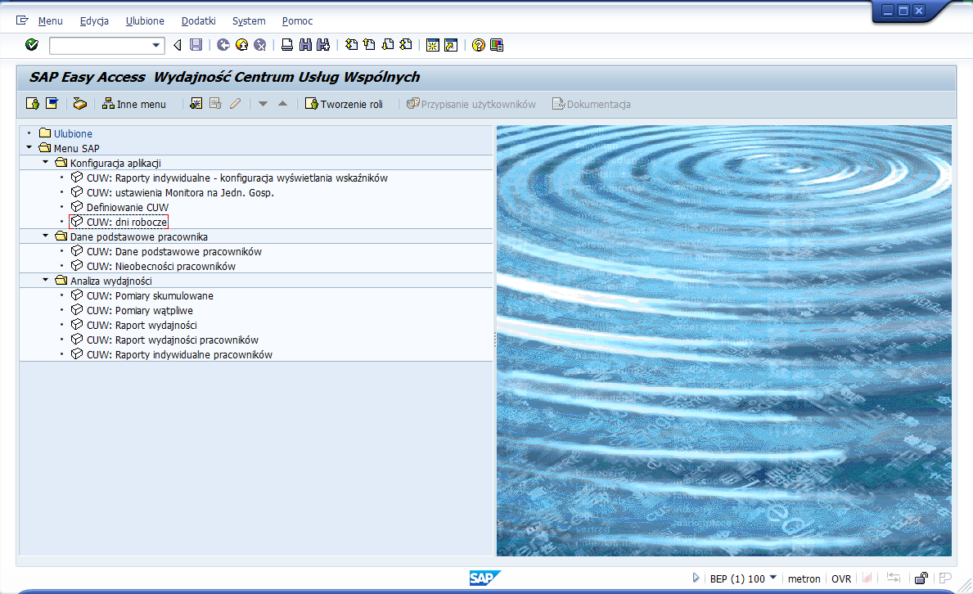973x594 pixels.
Task: Click the User Menu icon
Action: 32,104
